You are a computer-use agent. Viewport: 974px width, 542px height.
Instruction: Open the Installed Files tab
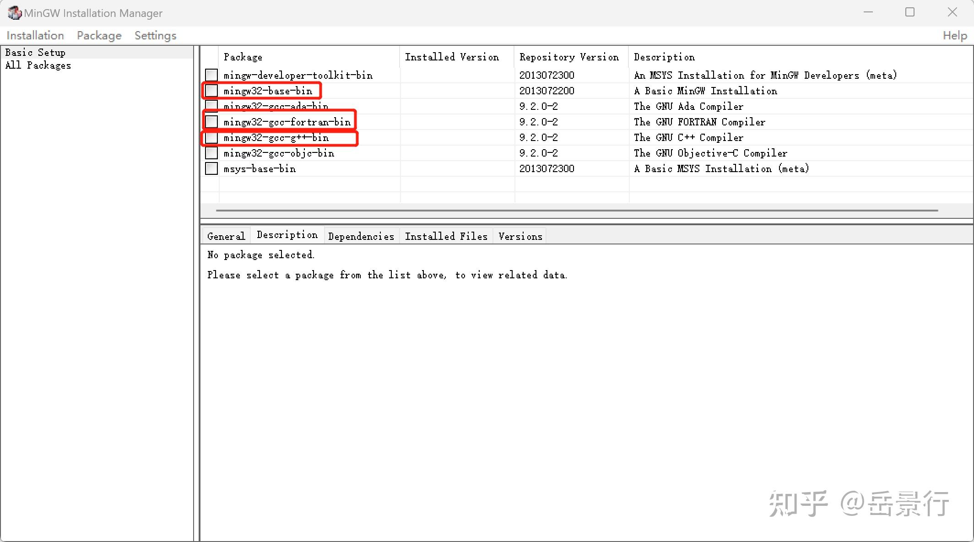coord(446,236)
